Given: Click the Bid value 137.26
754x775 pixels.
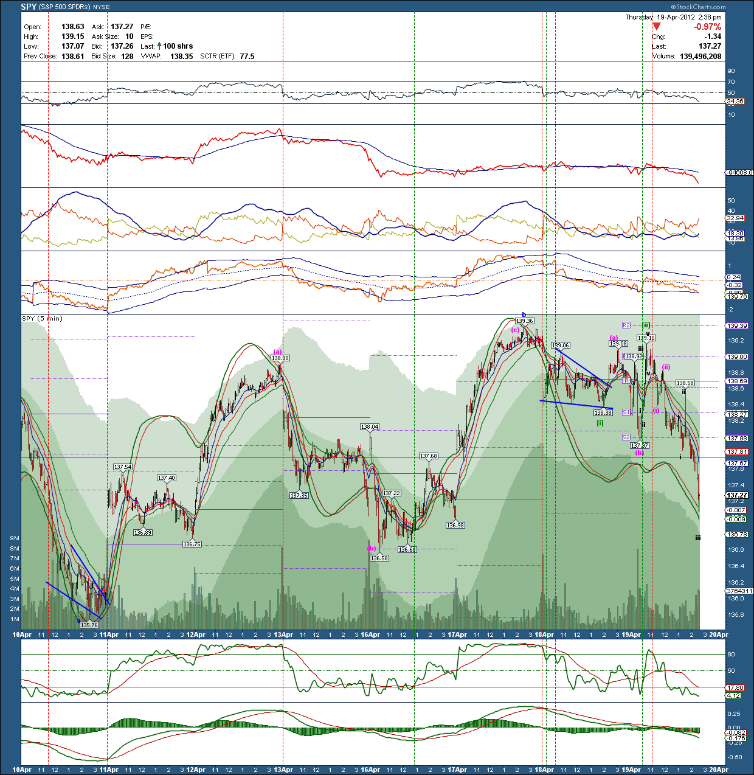Looking at the screenshot, I should [x=122, y=46].
